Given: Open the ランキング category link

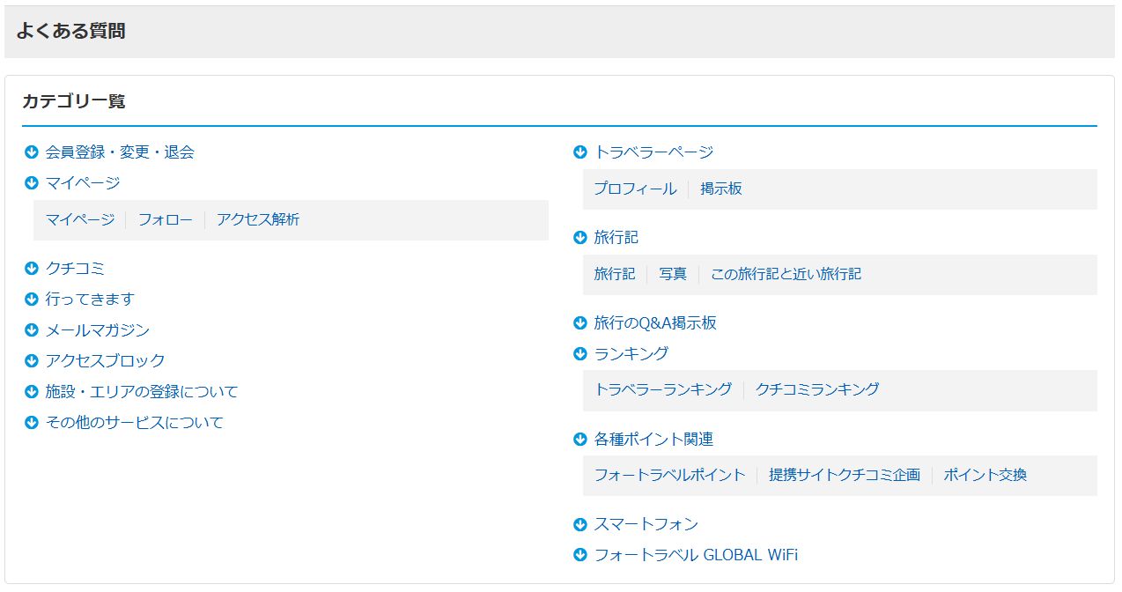Looking at the screenshot, I should click(x=631, y=354).
